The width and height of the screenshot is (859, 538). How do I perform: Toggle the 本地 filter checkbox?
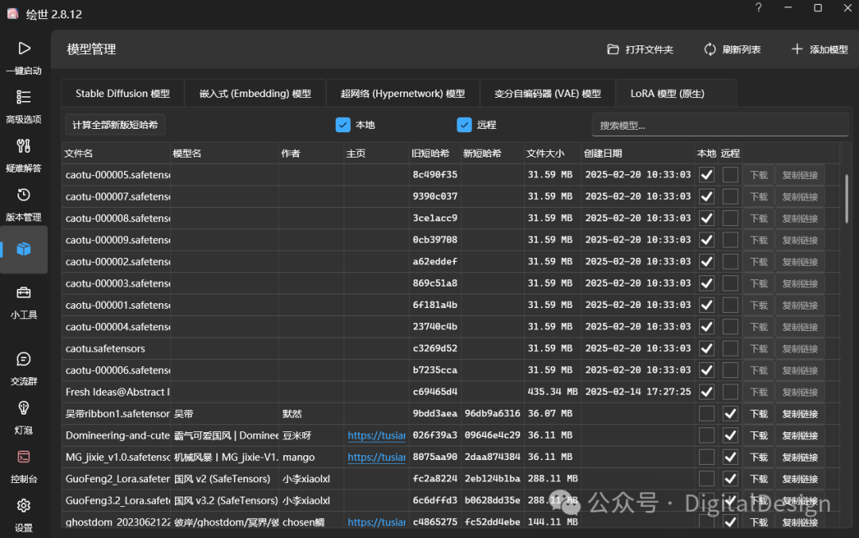click(343, 125)
